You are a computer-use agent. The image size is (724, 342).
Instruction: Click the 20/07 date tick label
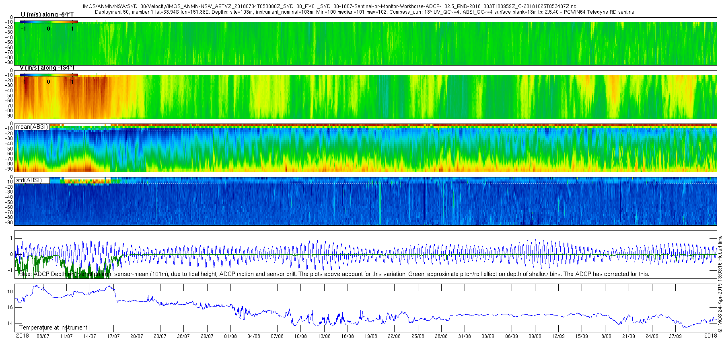137,336
